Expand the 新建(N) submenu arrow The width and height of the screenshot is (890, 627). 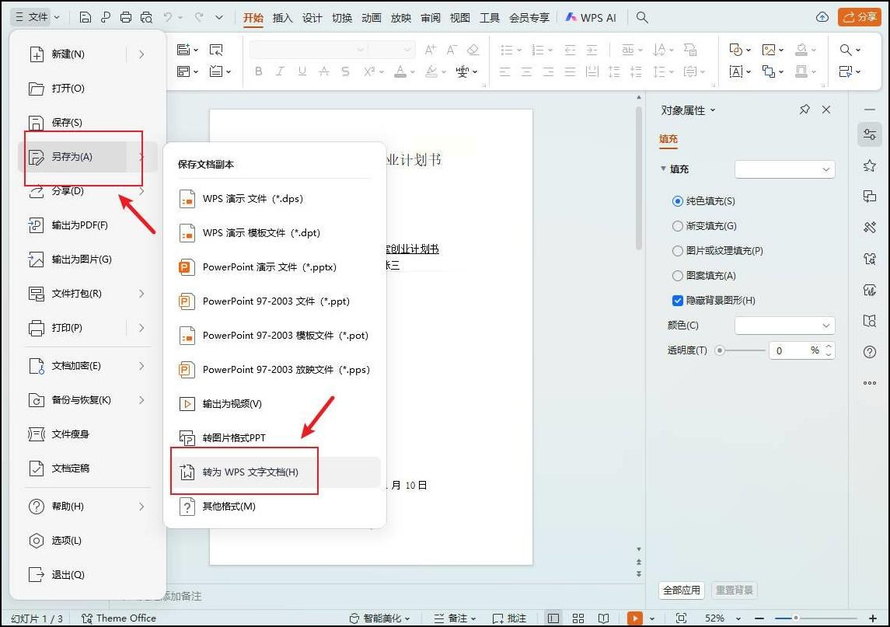(x=141, y=54)
